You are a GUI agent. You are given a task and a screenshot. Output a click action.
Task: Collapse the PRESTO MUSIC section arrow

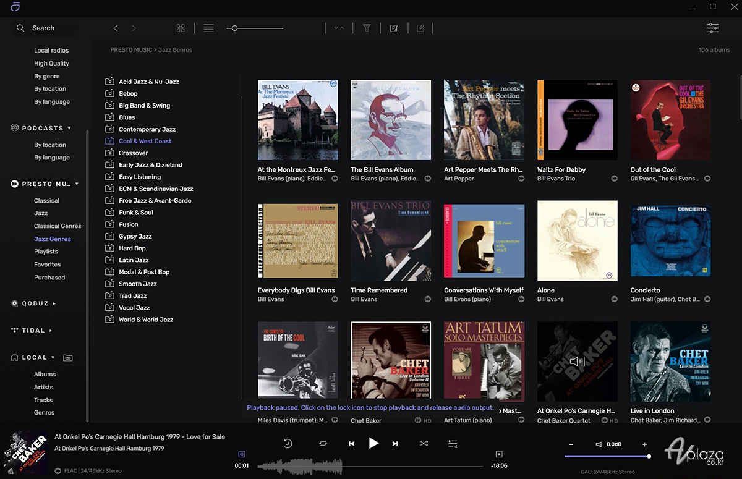(77, 184)
